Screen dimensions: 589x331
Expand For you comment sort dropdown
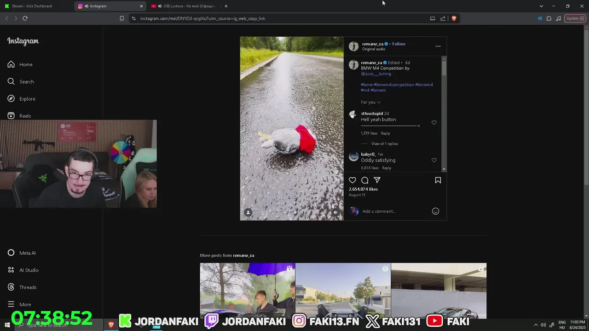pyautogui.click(x=371, y=102)
